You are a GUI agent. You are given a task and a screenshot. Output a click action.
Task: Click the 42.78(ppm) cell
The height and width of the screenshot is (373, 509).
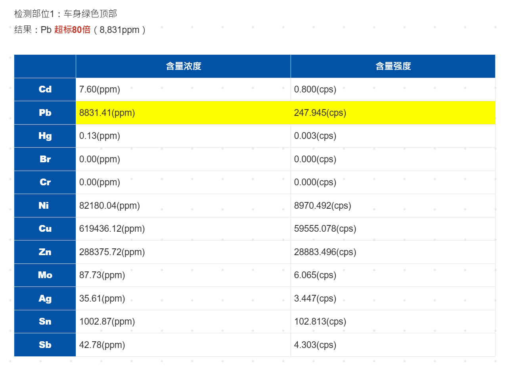pyautogui.click(x=183, y=345)
